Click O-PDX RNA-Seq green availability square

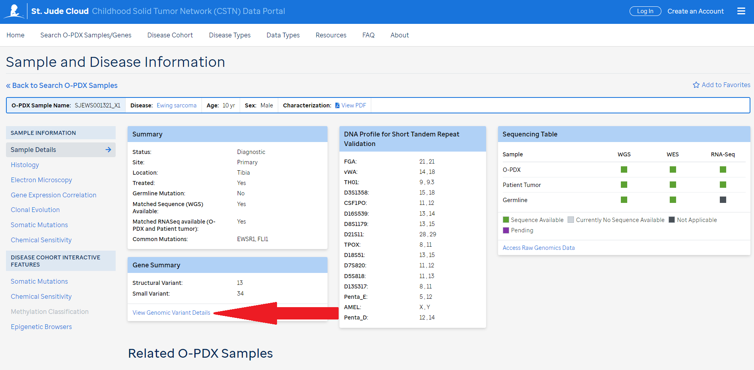[723, 169]
